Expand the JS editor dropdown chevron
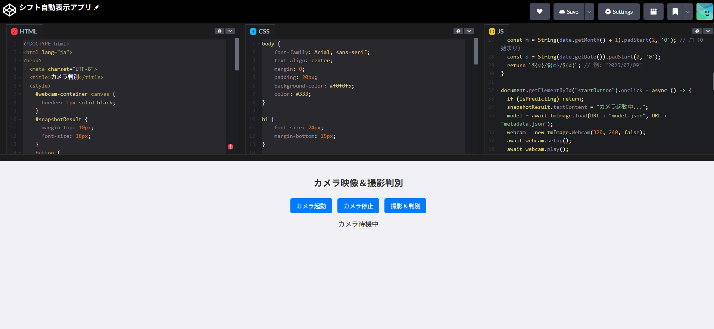The width and height of the screenshot is (714, 329). click(708, 31)
